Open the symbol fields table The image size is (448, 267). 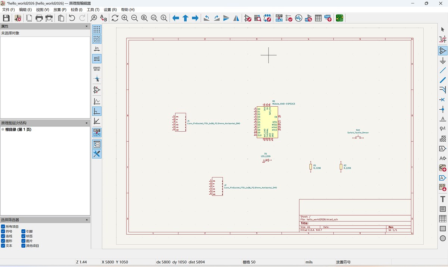coord(318,18)
